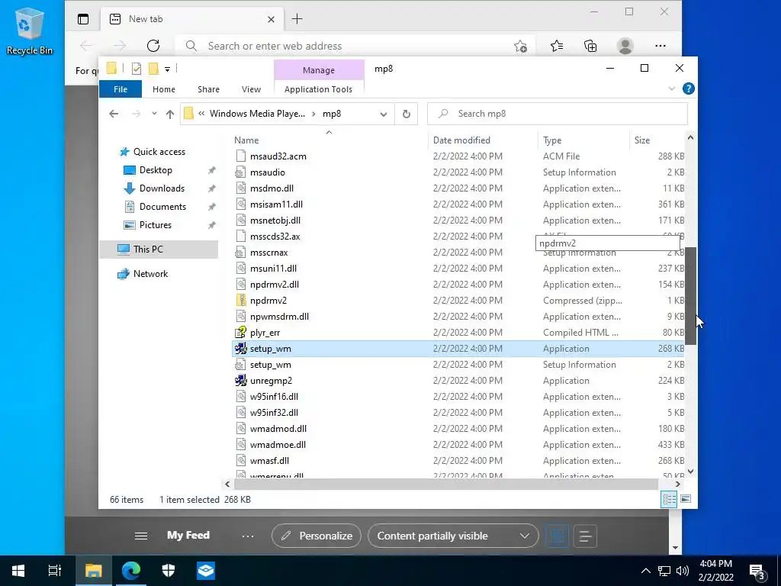Open Recycle Bin on desktop
Image resolution: width=781 pixels, height=586 pixels.
29,31
